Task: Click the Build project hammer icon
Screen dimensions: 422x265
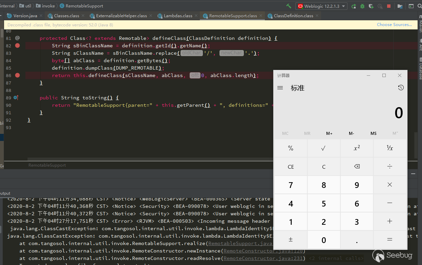Action: tap(289, 6)
